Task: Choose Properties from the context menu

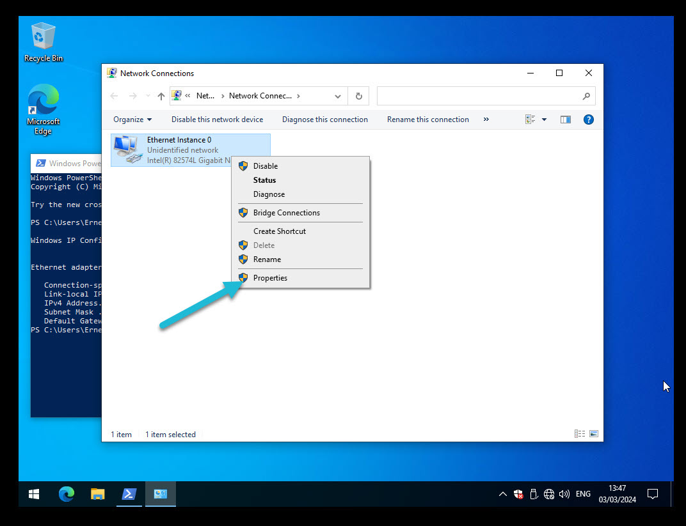Action: [270, 278]
